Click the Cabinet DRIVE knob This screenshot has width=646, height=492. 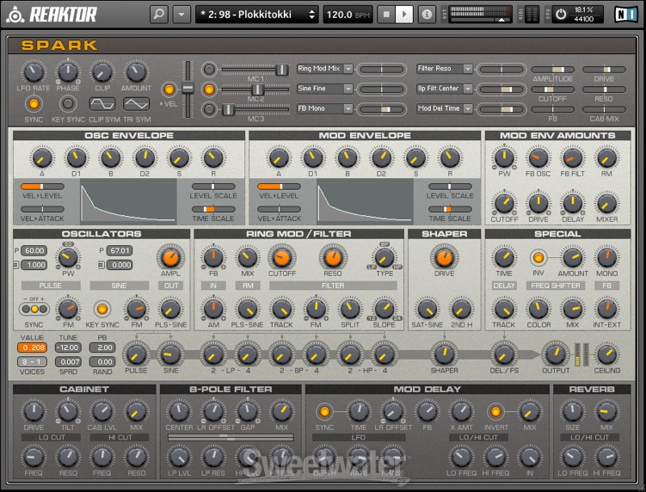(x=34, y=412)
